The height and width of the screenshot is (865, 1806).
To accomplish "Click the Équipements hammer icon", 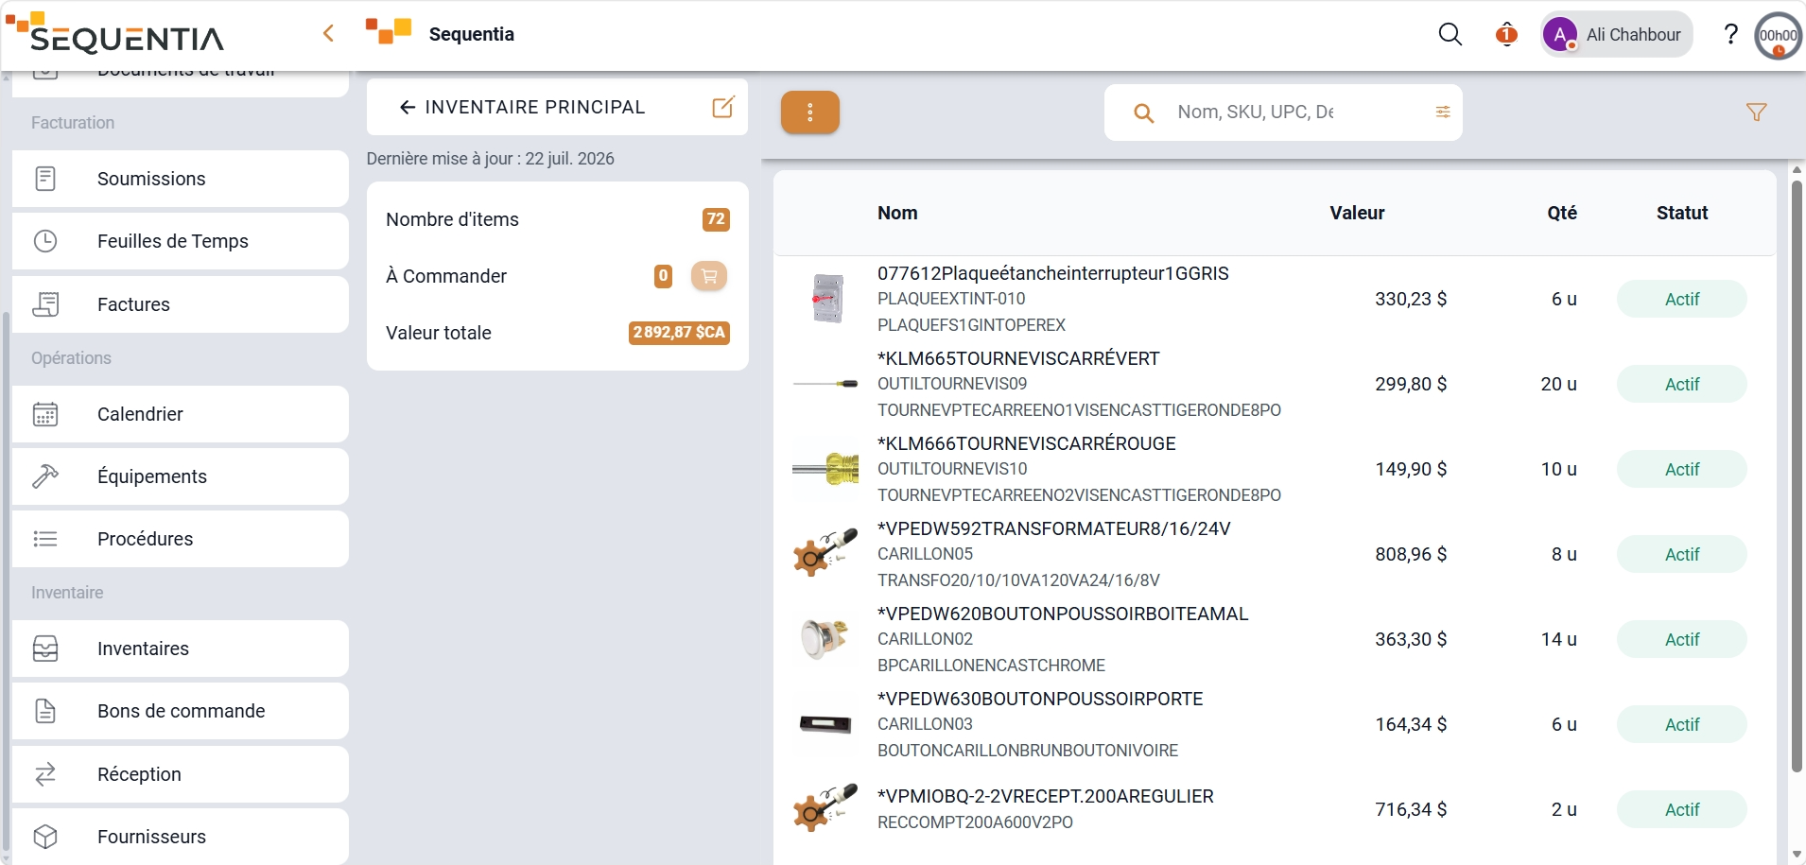I will tap(45, 476).
